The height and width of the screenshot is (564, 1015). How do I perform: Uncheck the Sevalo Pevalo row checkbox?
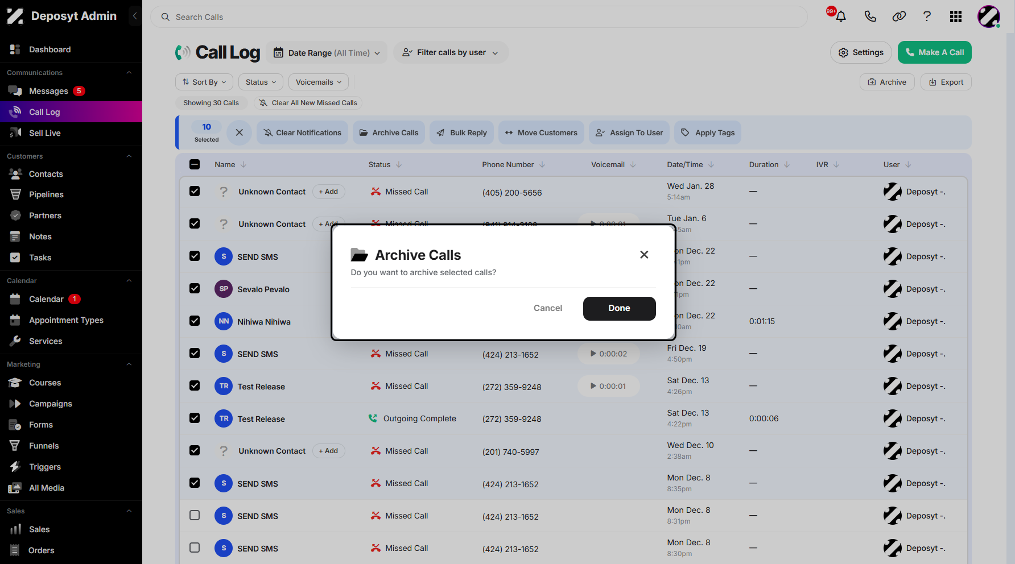195,288
